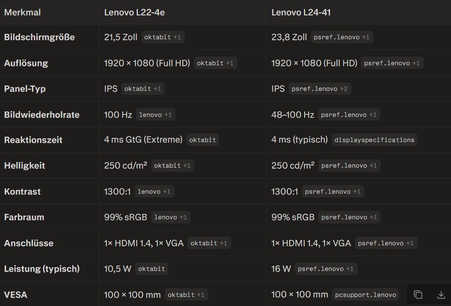Viewport: 451px width, 306px height.
Task: Click the VESA row label
Action: [x=16, y=294]
